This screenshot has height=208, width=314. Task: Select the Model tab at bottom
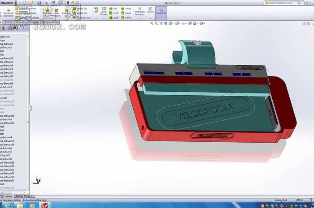coord(9,196)
